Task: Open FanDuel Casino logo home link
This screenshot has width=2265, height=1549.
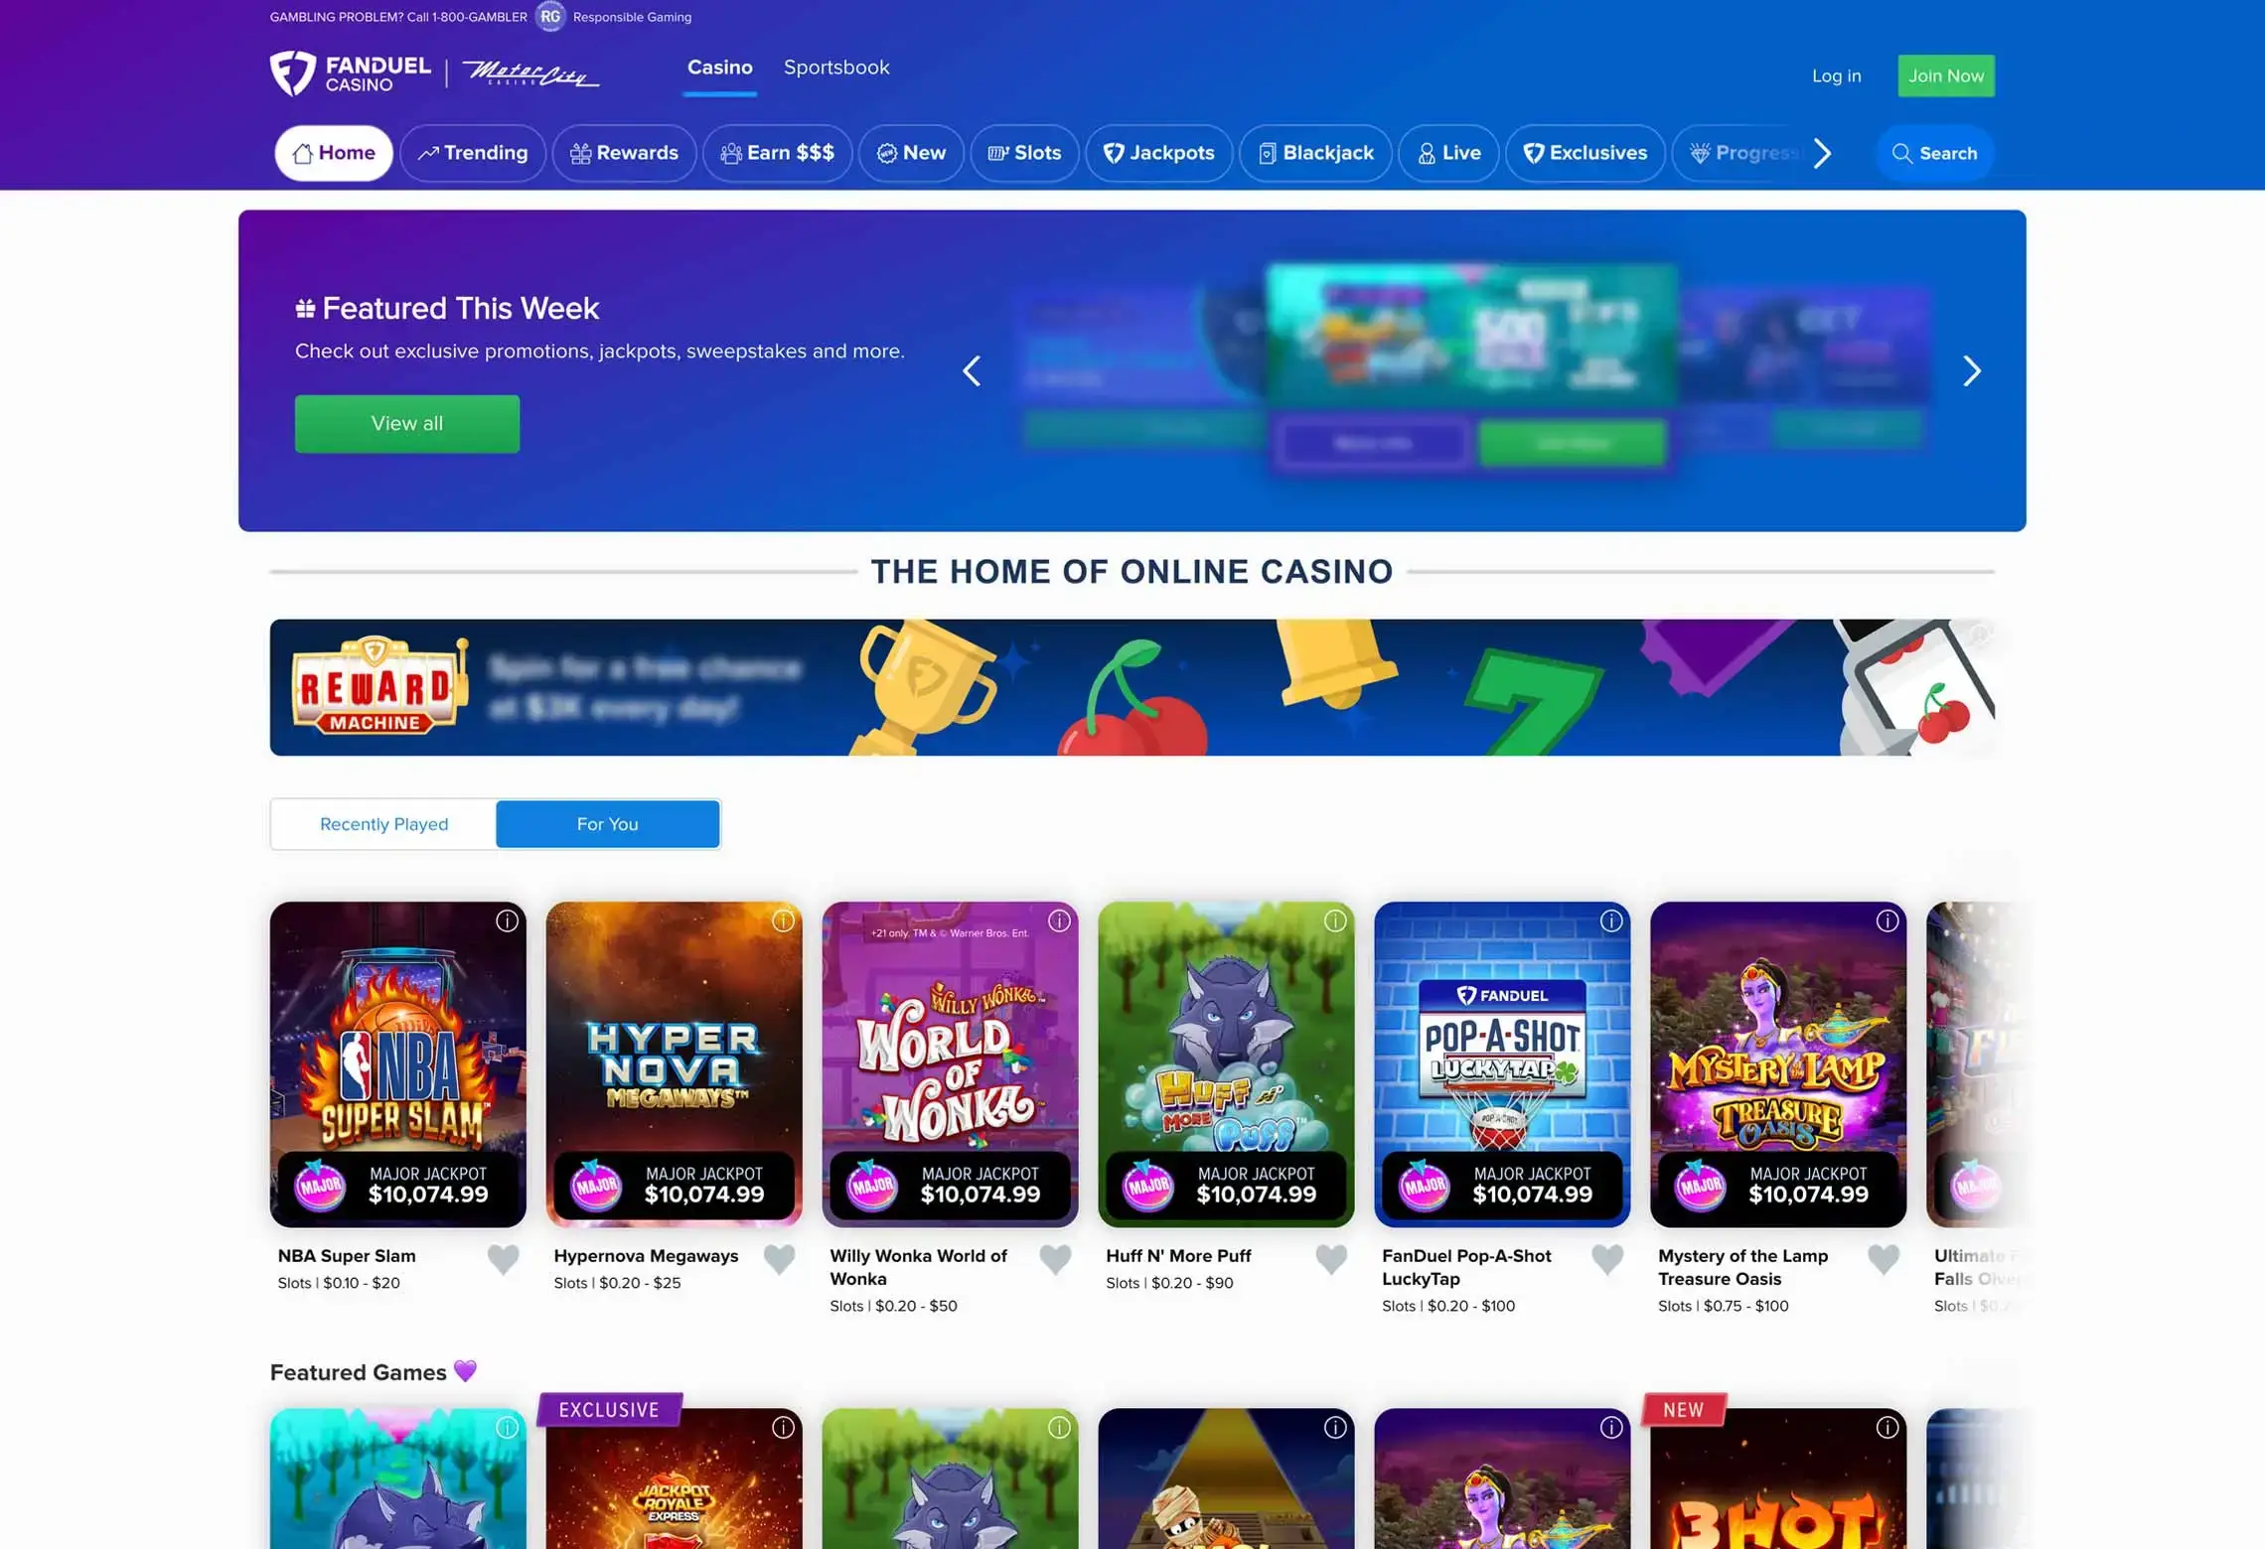Action: pyautogui.click(x=350, y=73)
